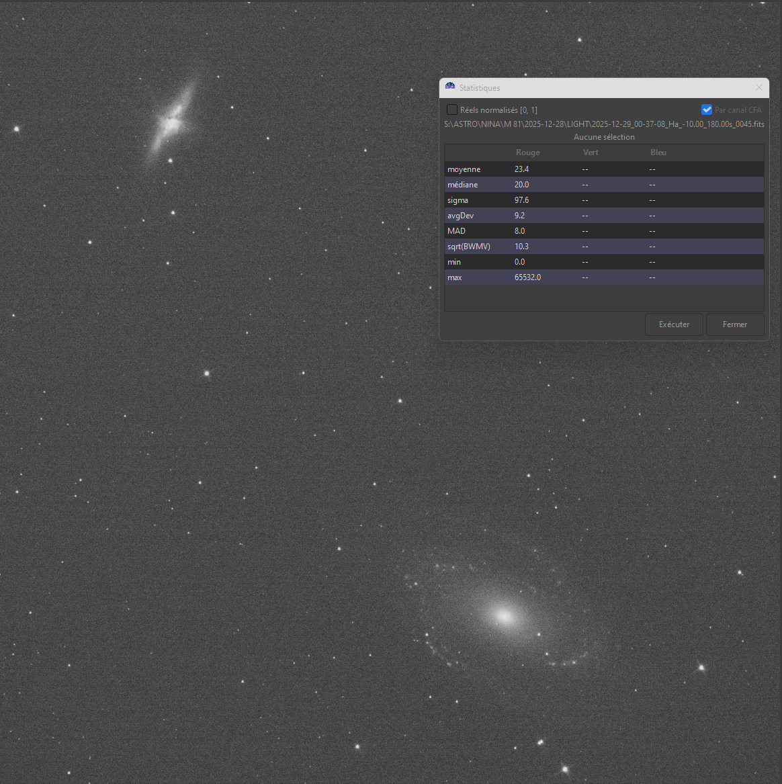Viewport: 782px width, 784px height.
Task: Click the bright core of the spiral galaxy
Action: (503, 615)
